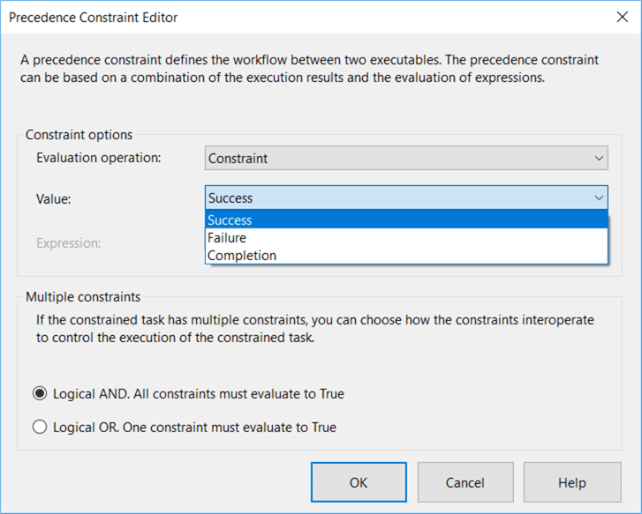Click the Precedence Constraint Editor title text

point(94,18)
